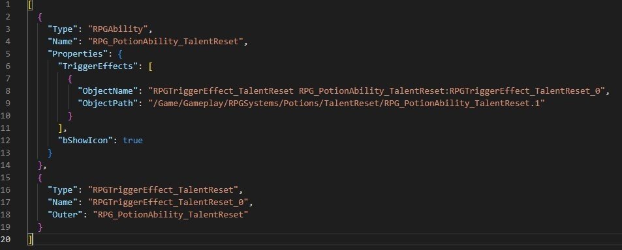Click the "ObjectName" key on line 8
The width and height of the screenshot is (622, 250).
[x=108, y=91]
